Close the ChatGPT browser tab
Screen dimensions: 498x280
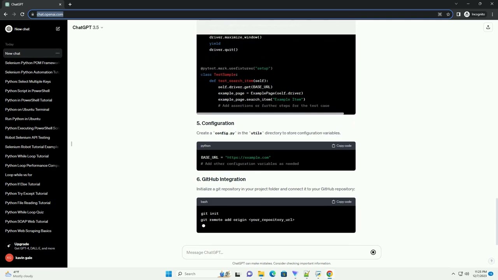60,4
